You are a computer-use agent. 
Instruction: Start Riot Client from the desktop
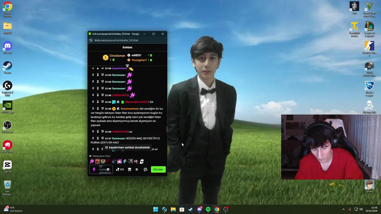[x=7, y=147]
